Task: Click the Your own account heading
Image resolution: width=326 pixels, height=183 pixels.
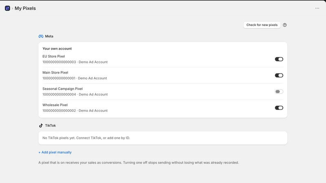Action: (x=57, y=48)
